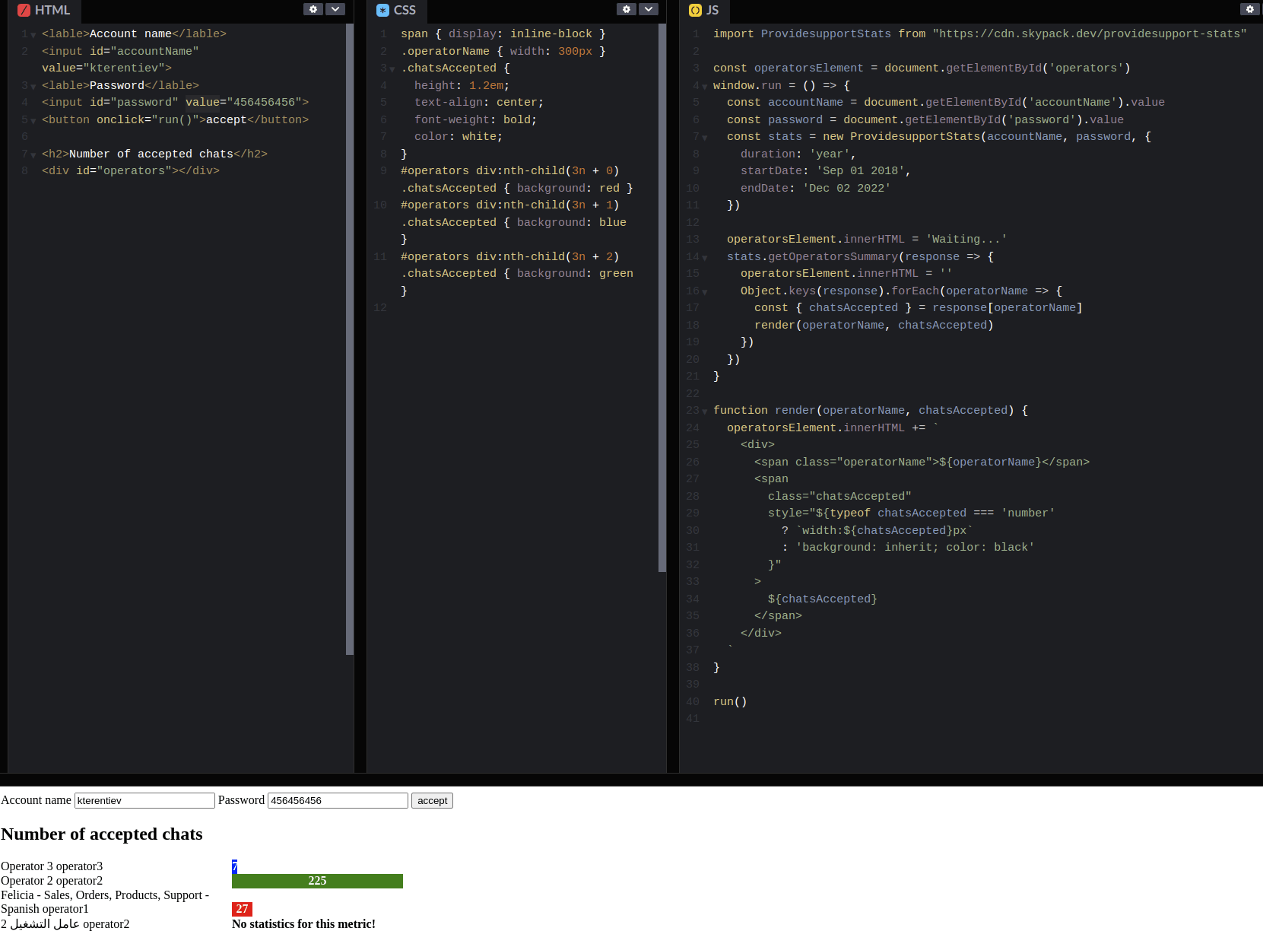Image resolution: width=1263 pixels, height=947 pixels.
Task: Click the 'background: inherit; color: black' line
Action: pyautogui.click(x=908, y=547)
